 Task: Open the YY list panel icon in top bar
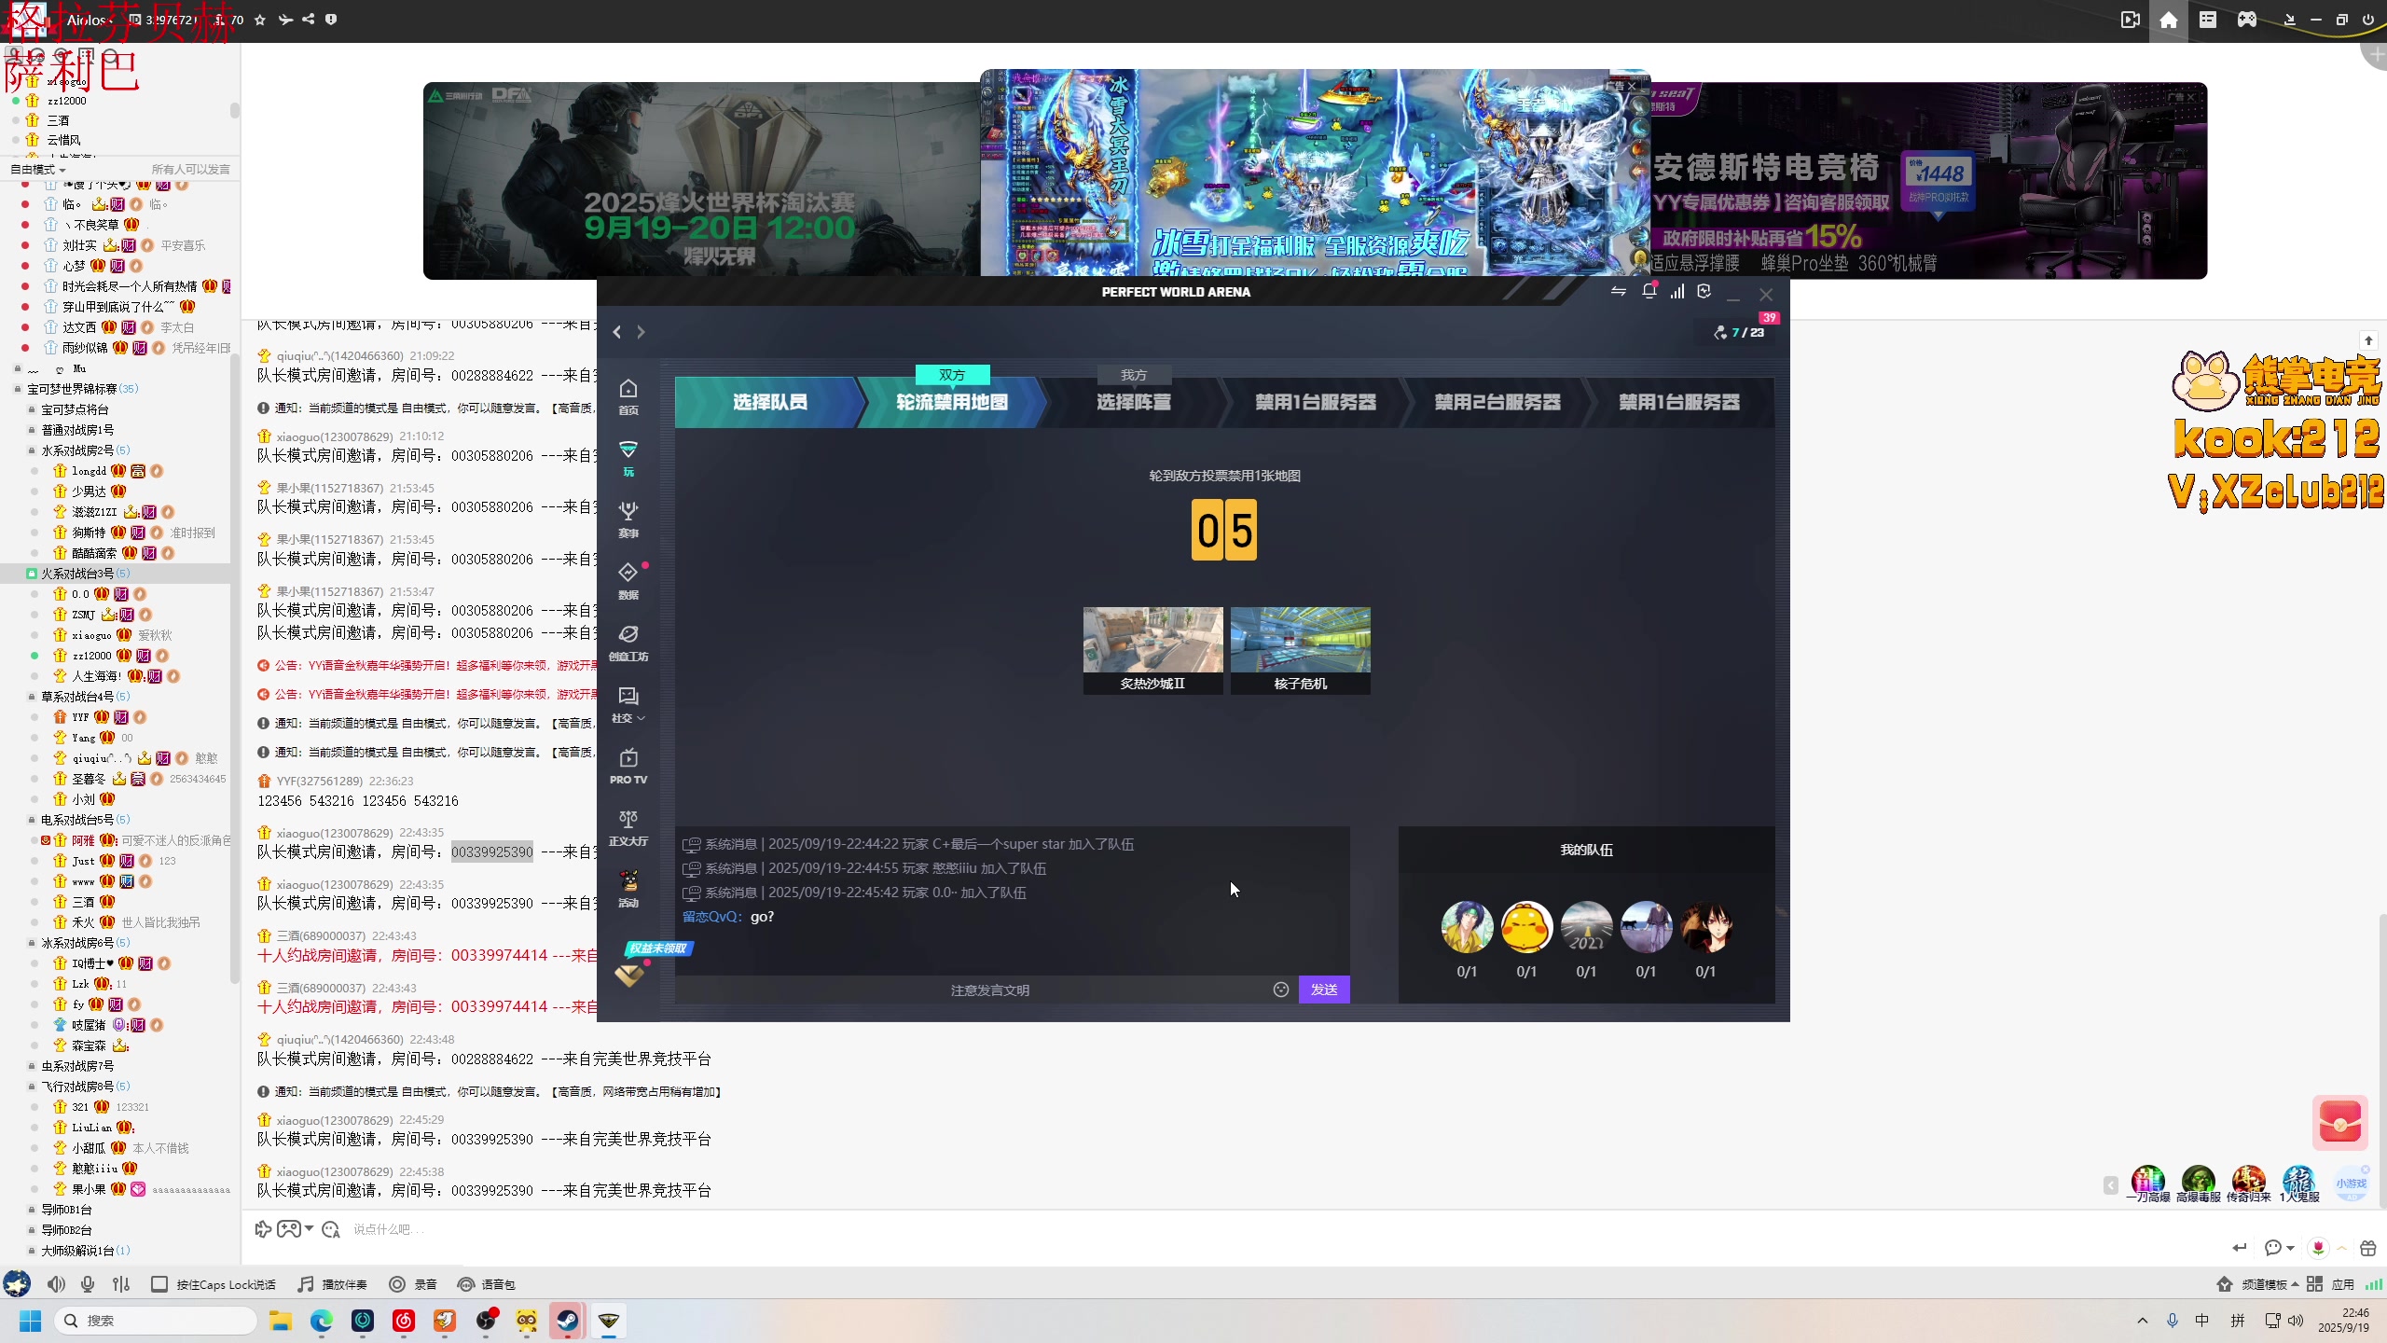tap(2208, 20)
